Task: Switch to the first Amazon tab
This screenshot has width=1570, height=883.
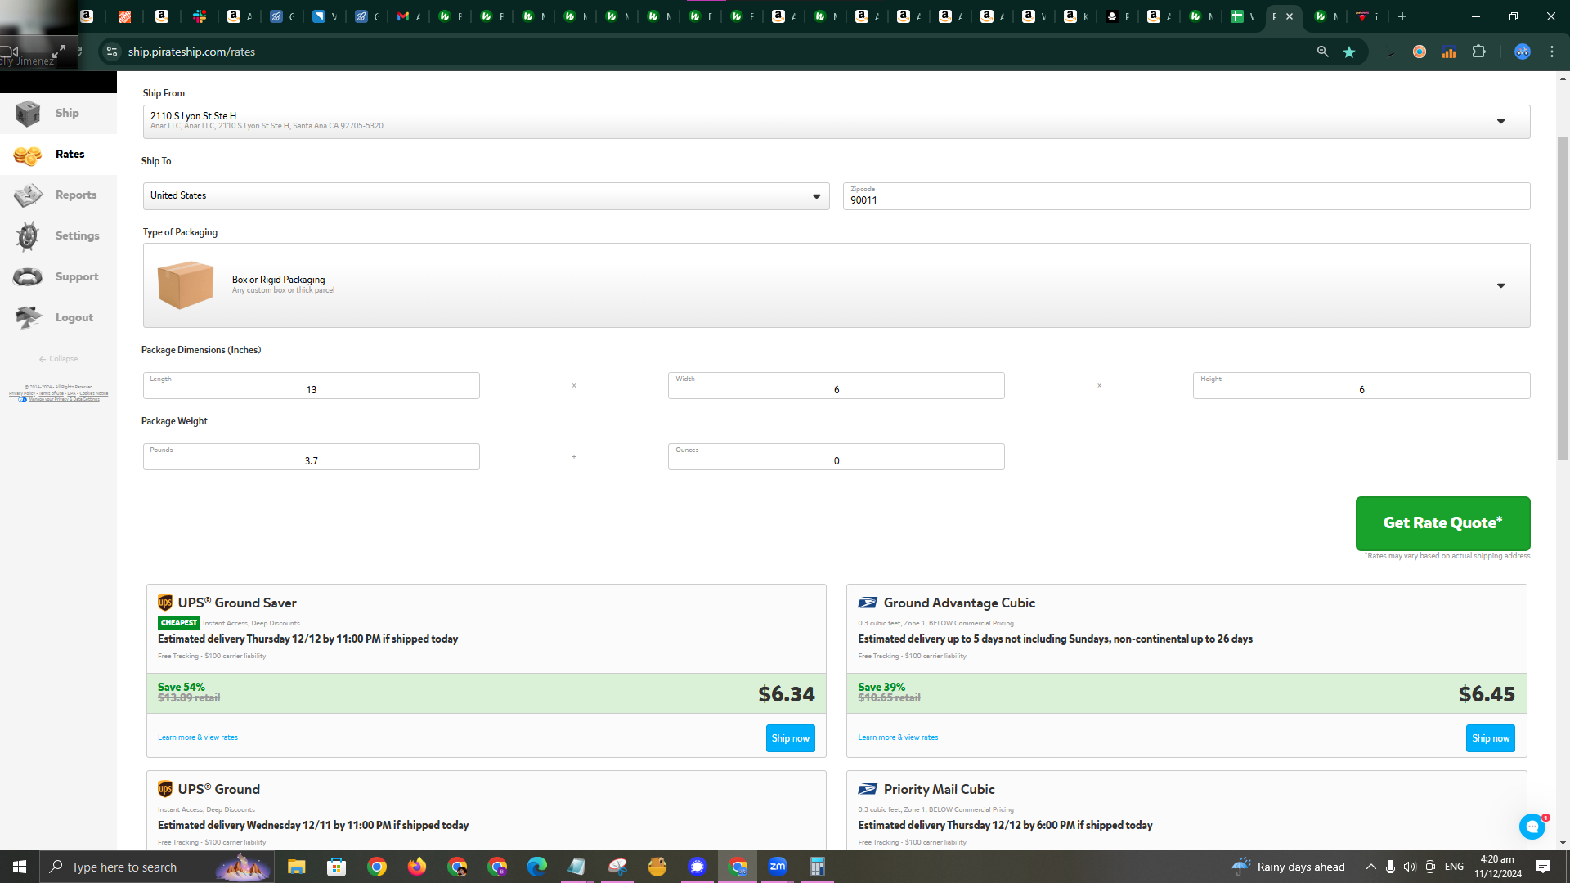Action: 87,16
